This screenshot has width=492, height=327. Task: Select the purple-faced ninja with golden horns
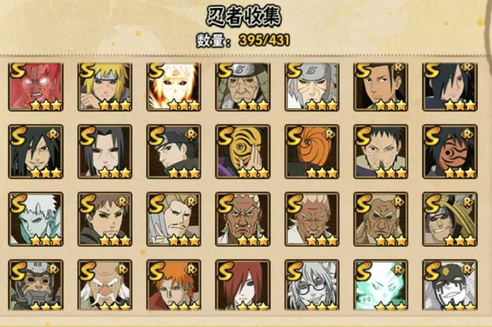tap(450, 220)
